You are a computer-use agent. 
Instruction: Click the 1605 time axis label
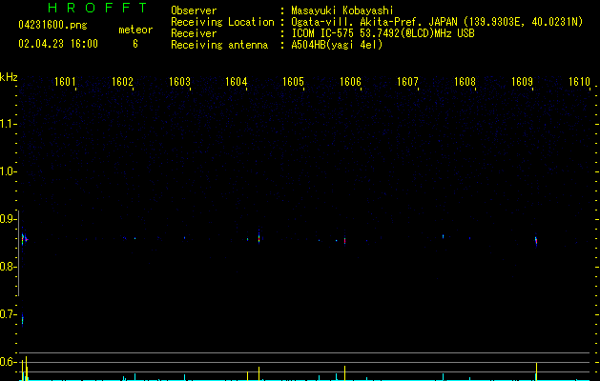[x=293, y=82]
